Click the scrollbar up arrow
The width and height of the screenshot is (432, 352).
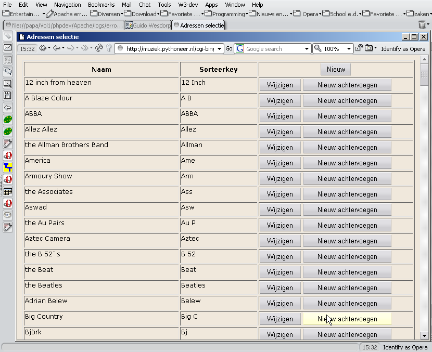(424, 59)
